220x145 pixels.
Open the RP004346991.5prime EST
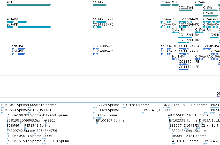172,133
